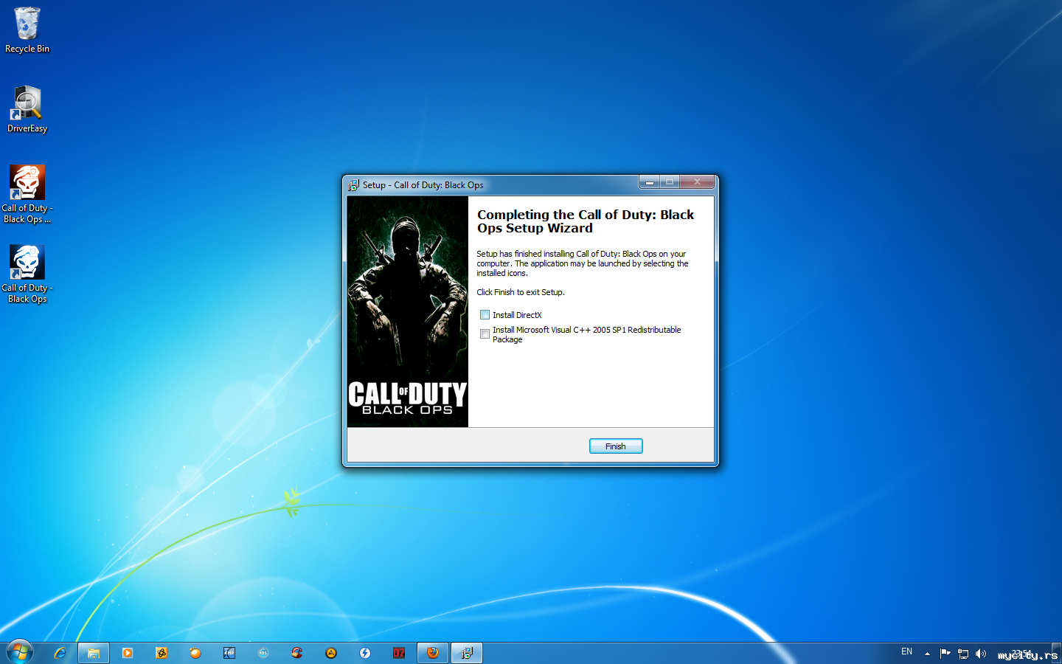Click the Setup installer taskbar button
This screenshot has height=664, width=1062.
[x=467, y=653]
